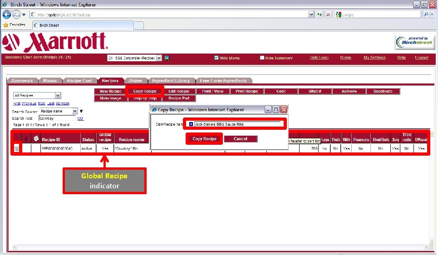
Task: Click the Birchstreet powered by logo
Action: [415, 42]
